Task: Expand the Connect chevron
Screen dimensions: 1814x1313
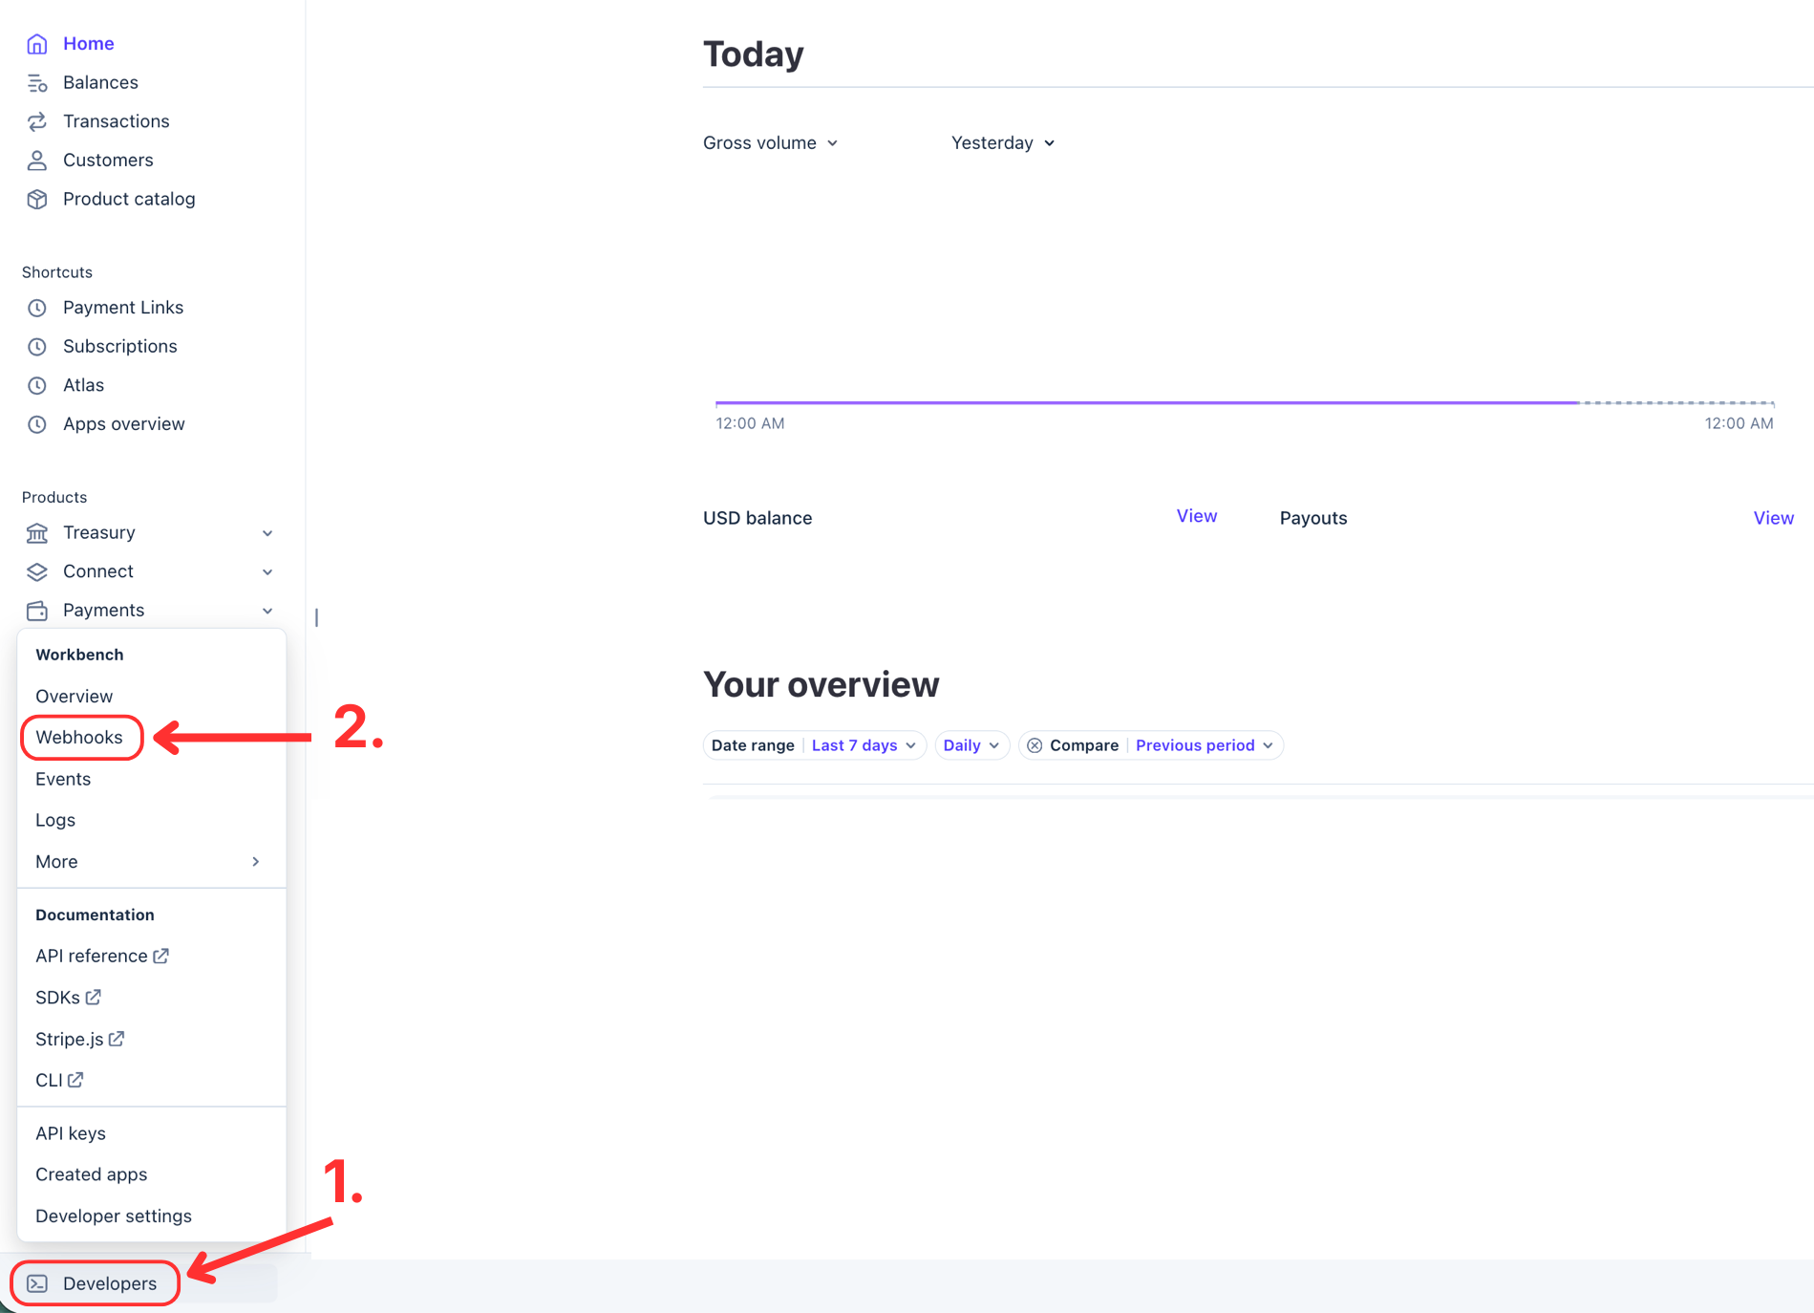Action: coord(267,571)
